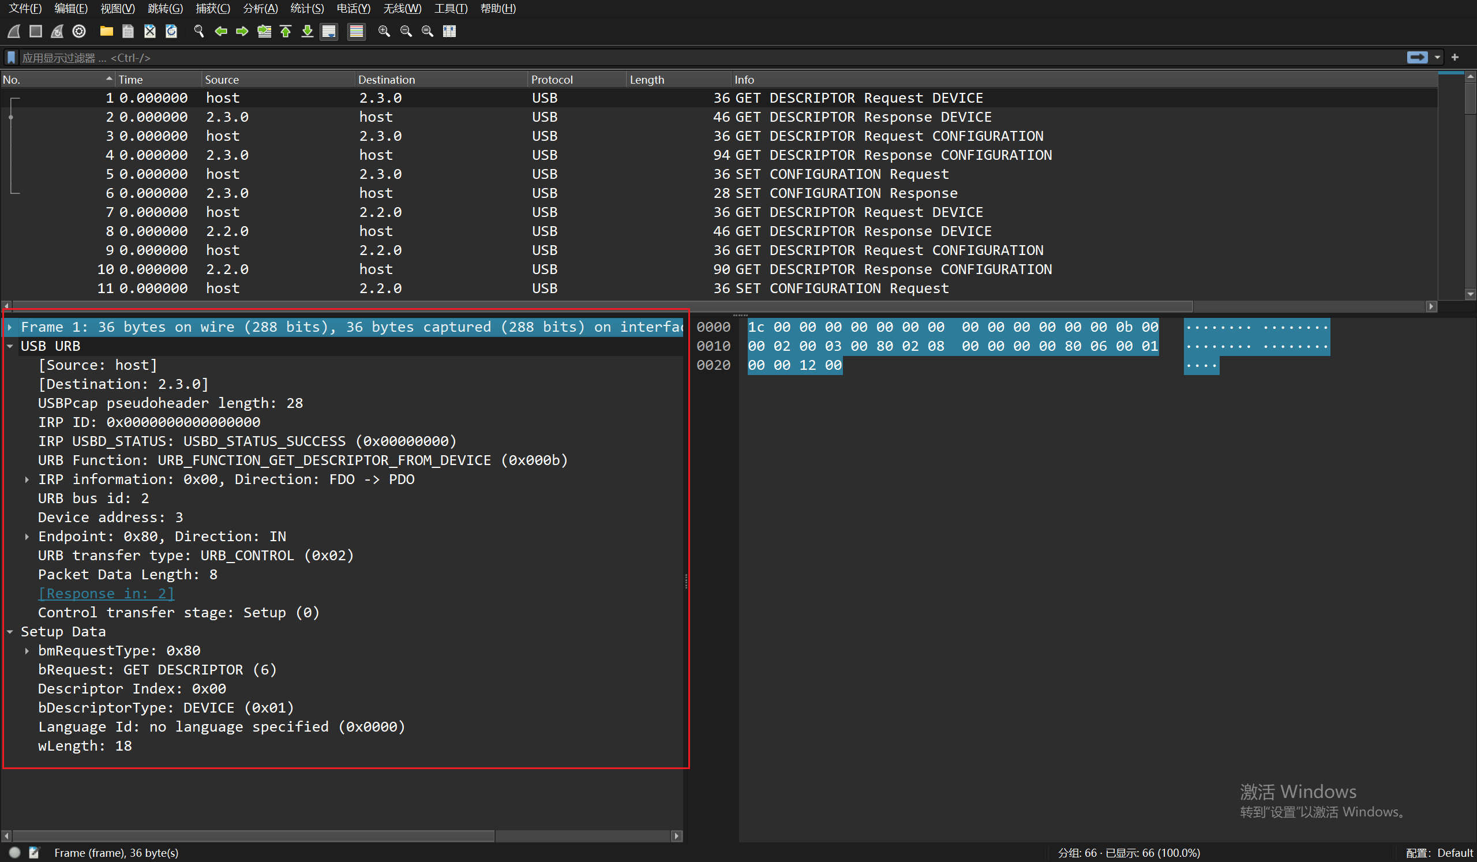1477x862 pixels.
Task: Open capture options gear icon
Action: 79,31
